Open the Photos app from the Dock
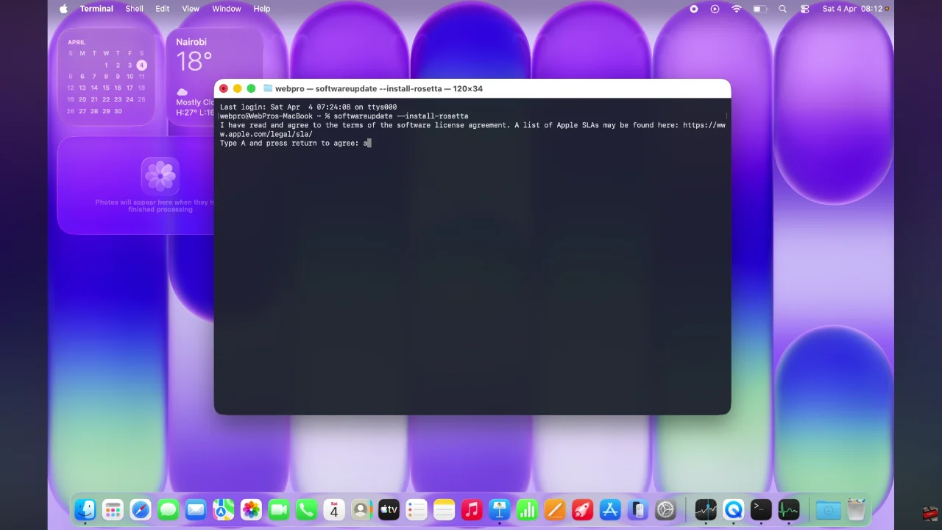This screenshot has width=942, height=530. pos(251,509)
